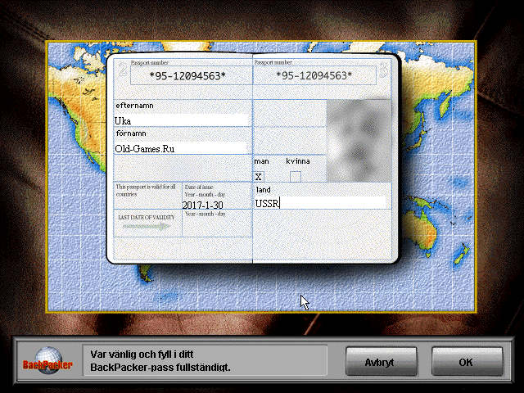Click the 'land' label

click(x=263, y=190)
